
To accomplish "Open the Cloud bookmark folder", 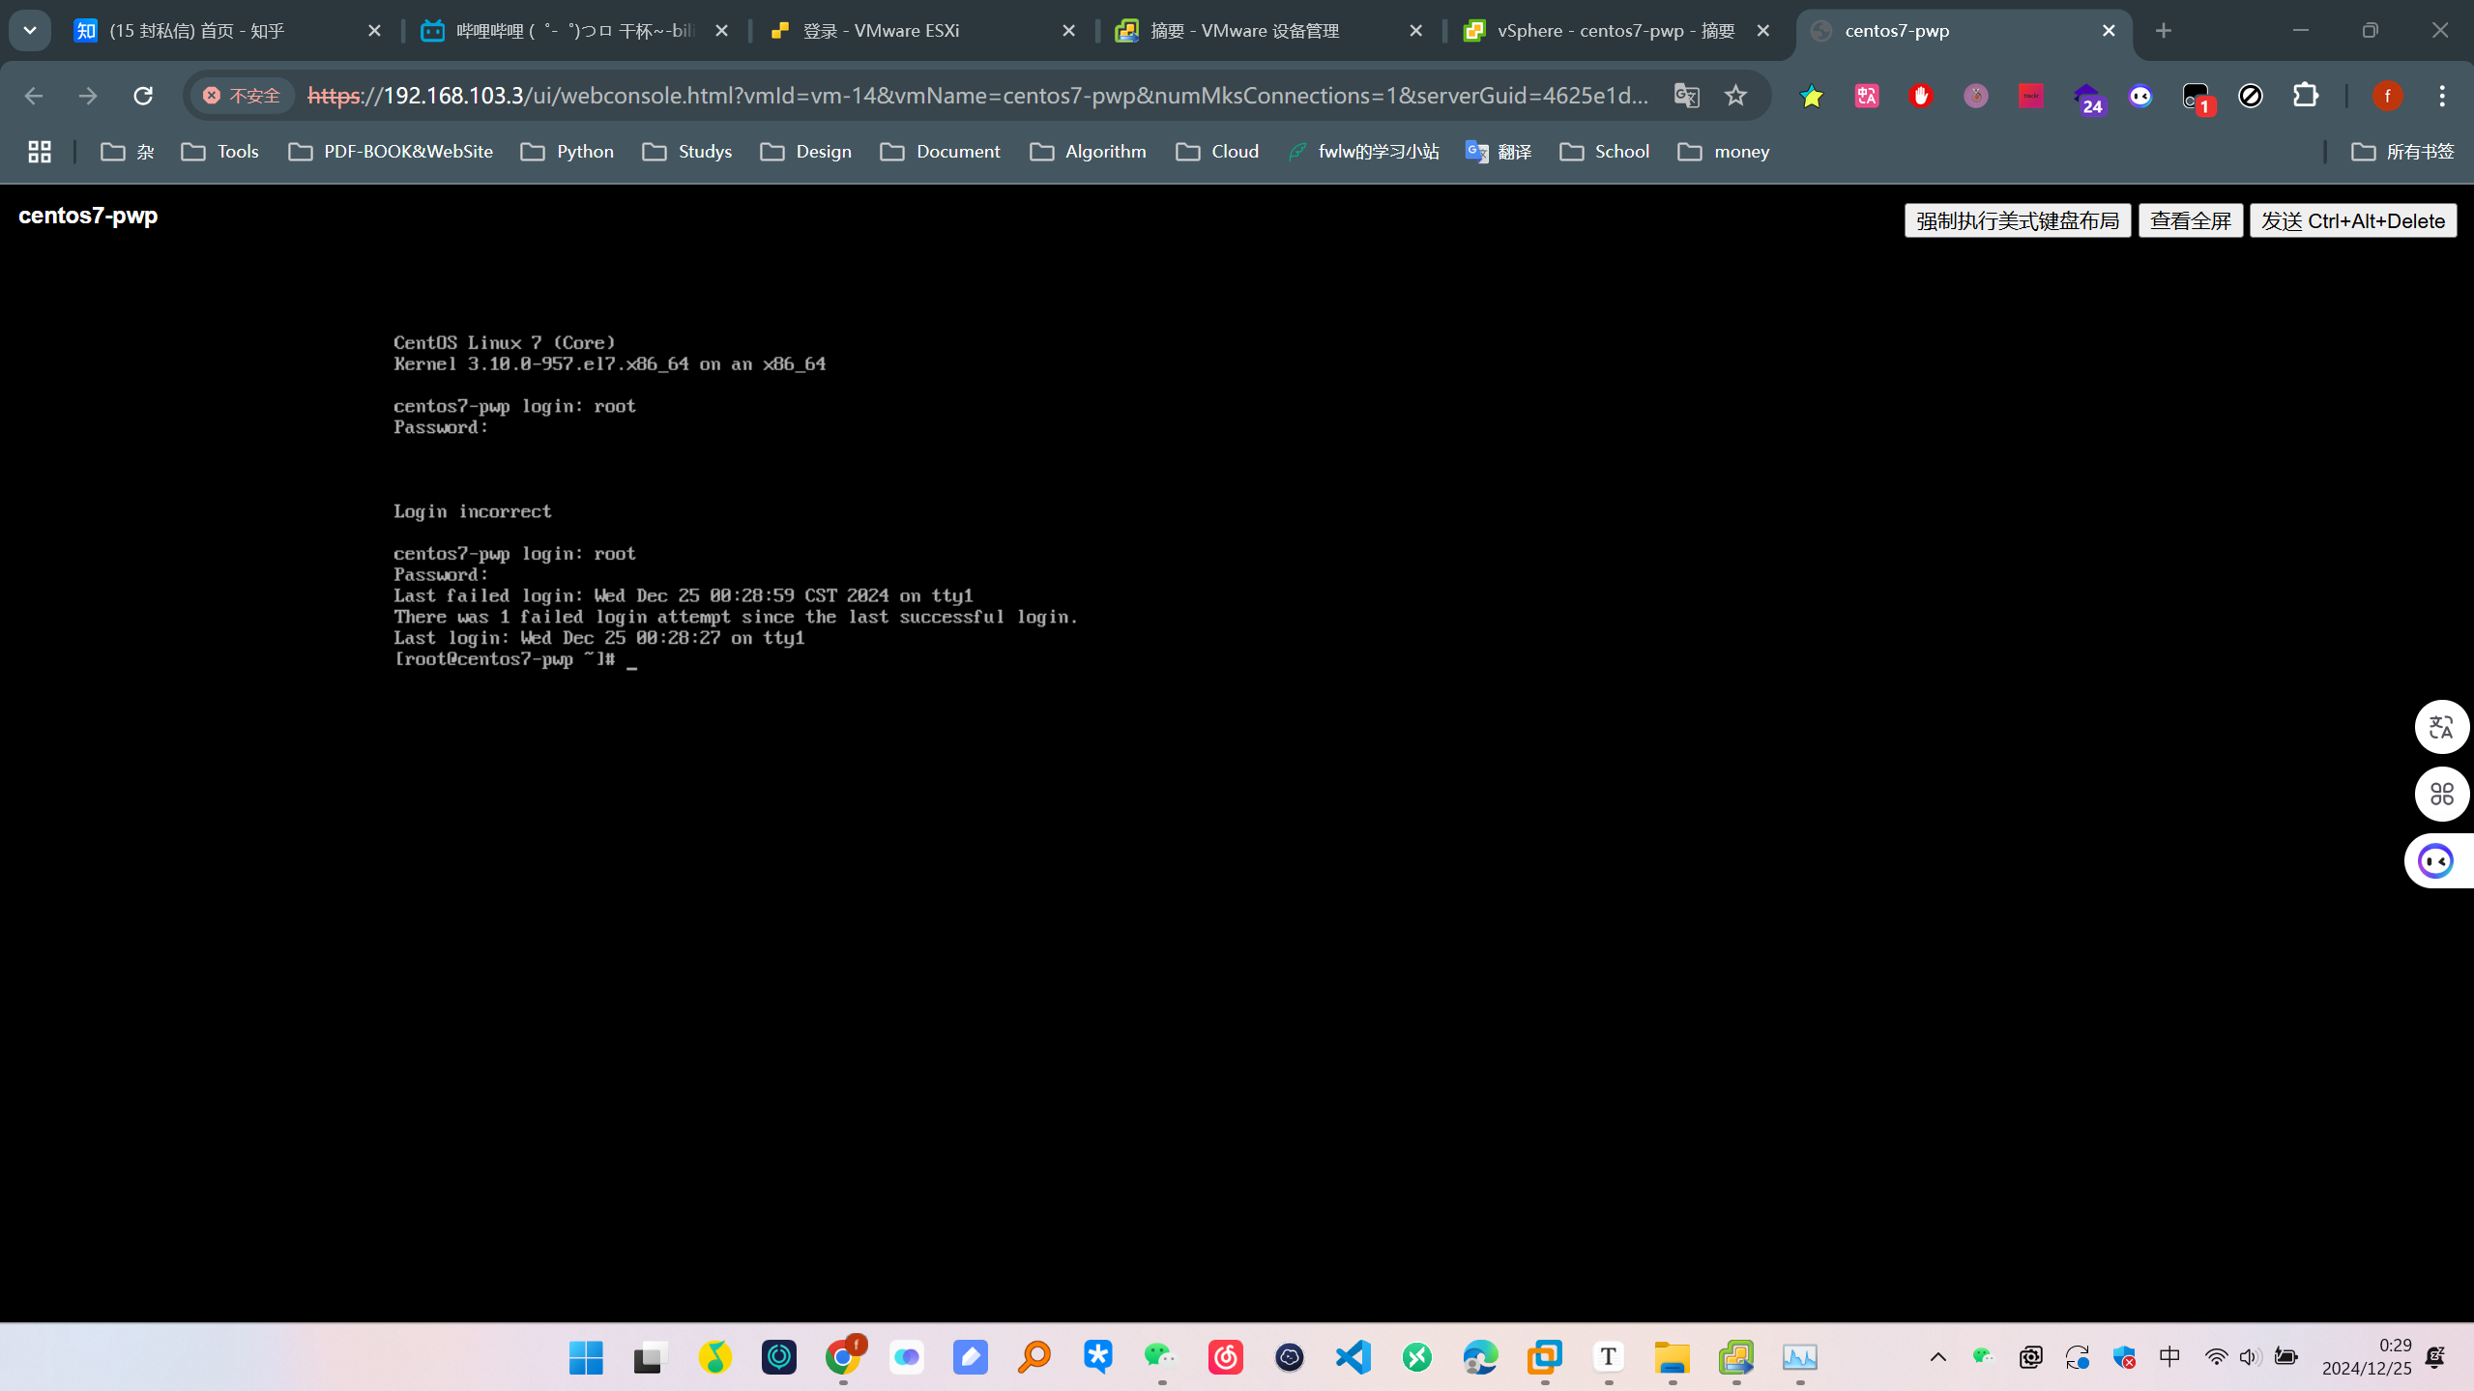I will [1218, 152].
